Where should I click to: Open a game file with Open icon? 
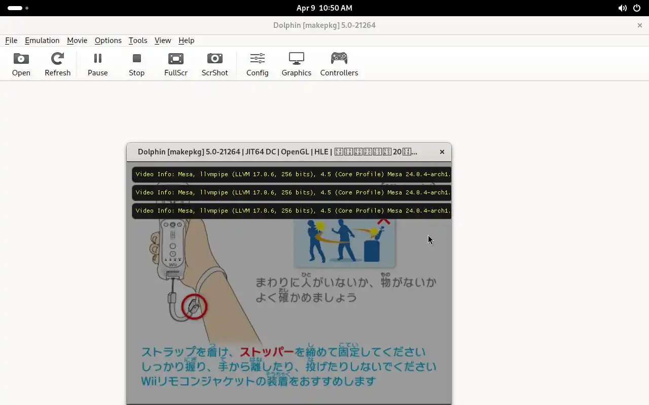coord(21,64)
